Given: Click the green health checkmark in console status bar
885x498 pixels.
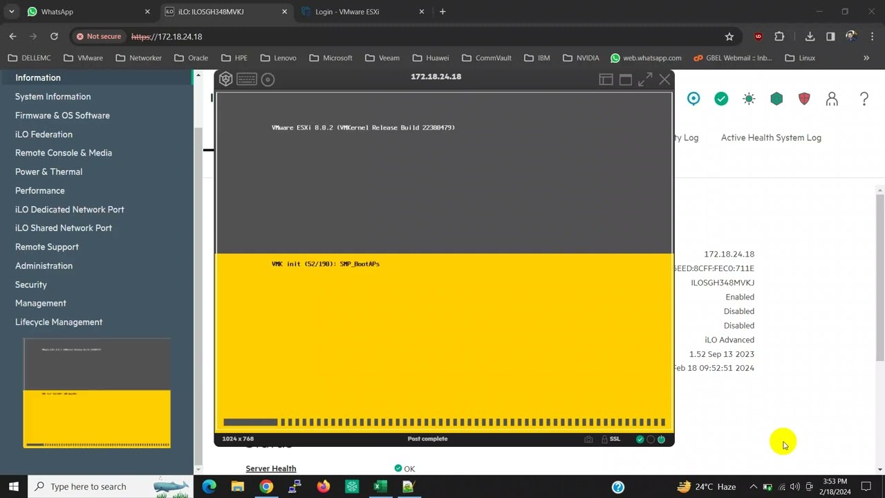Looking at the screenshot, I should 640,439.
